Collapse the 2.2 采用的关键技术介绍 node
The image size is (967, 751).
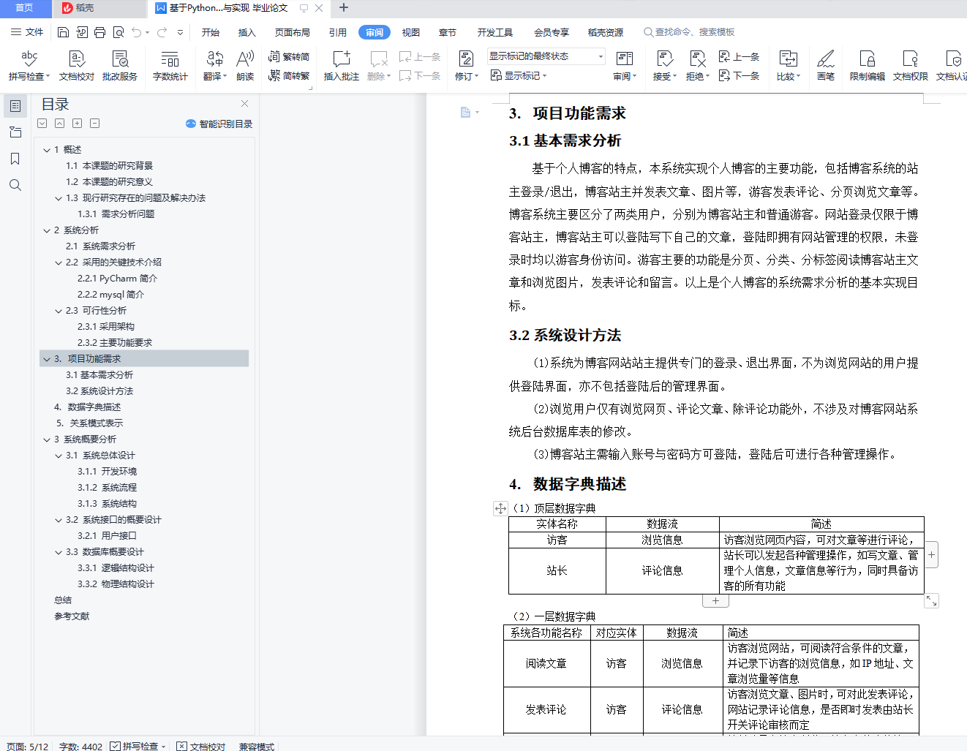(59, 263)
